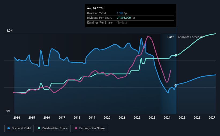Select the blue data point marker on the chart
Screen dimensions: 220x136
coord(176,85)
